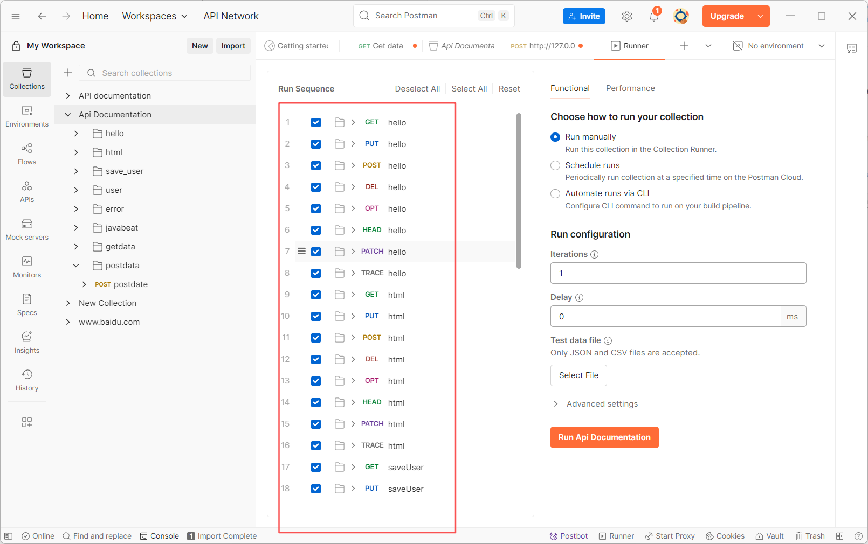Uncheck the DEL hello request
Viewport: 868px width, 544px height.
(316, 187)
